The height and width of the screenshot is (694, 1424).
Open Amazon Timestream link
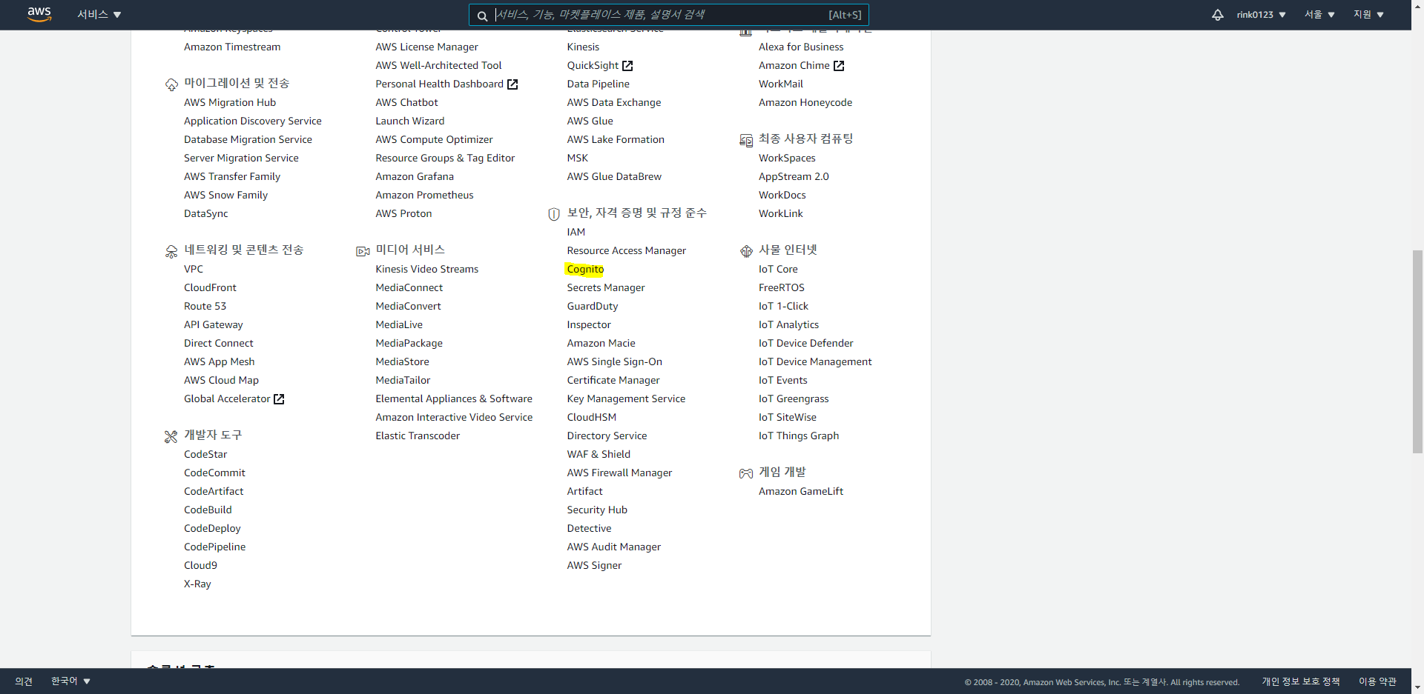pos(232,47)
